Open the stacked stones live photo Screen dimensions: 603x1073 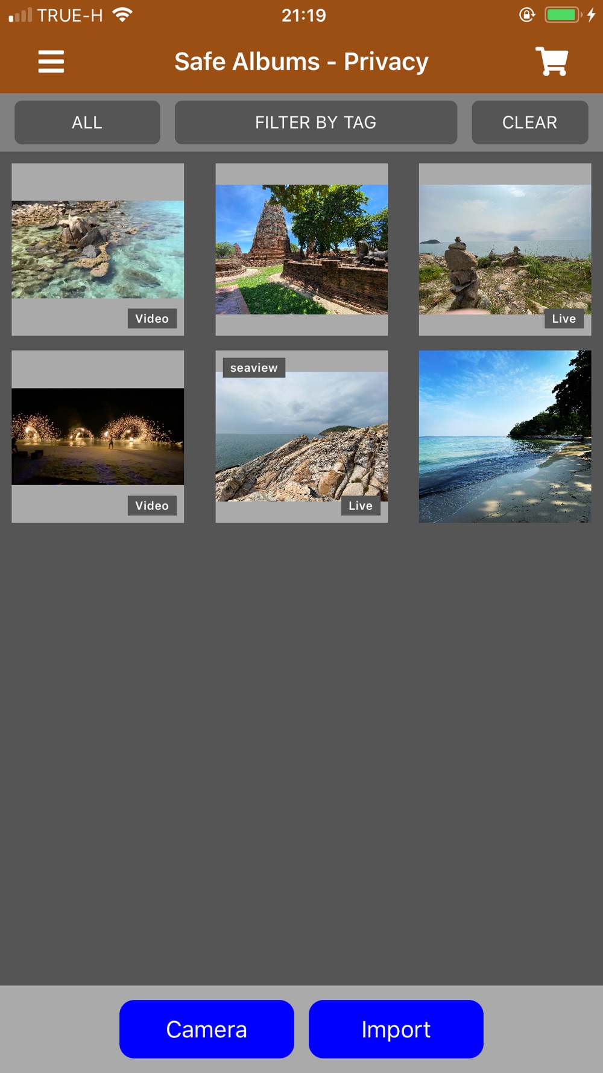(x=505, y=249)
